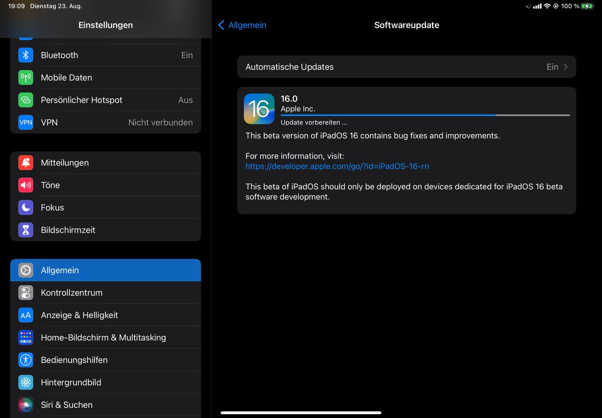Tap the Persönlicher Hotspot link icon
Screen dimensions: 602x418
click(26, 100)
